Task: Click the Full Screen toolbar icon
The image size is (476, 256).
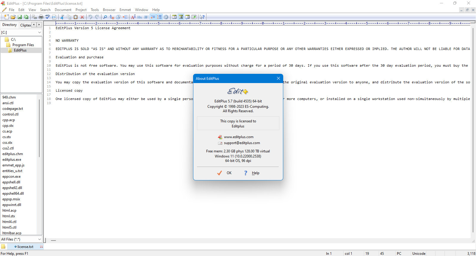Action: tap(194, 17)
